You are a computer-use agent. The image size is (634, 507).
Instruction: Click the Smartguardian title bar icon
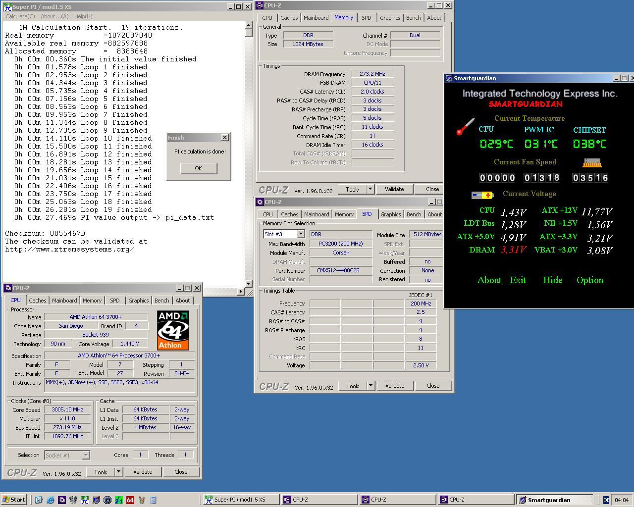449,78
